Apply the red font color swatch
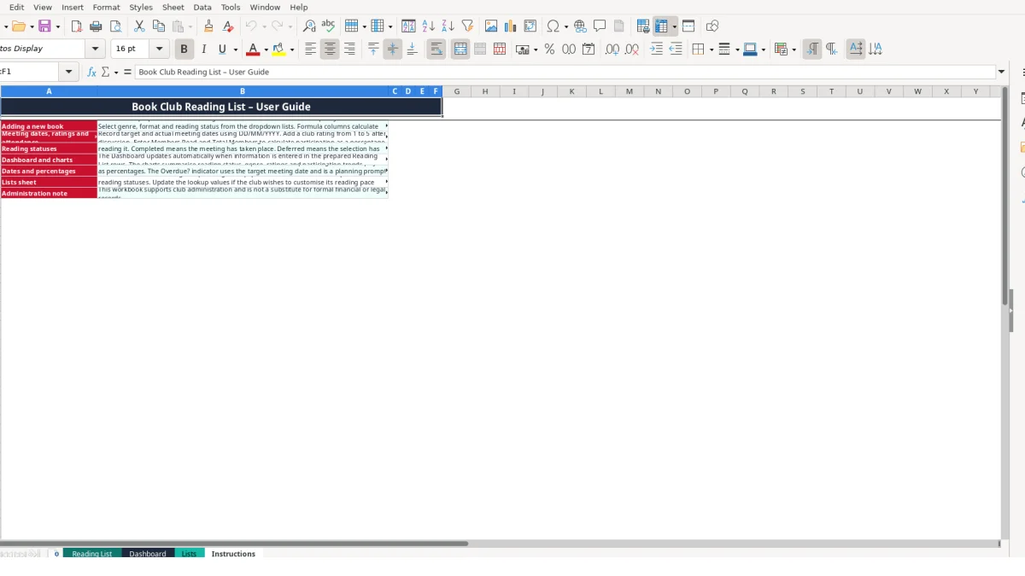 (x=252, y=49)
